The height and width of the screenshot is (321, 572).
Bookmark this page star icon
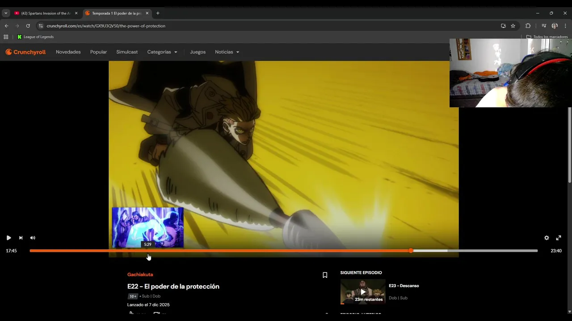point(513,26)
